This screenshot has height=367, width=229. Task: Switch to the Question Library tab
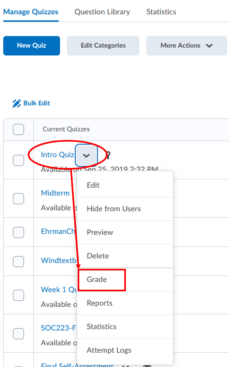(x=102, y=12)
